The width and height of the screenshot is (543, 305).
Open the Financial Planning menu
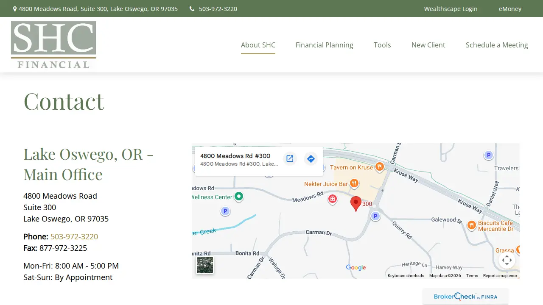pos(325,45)
